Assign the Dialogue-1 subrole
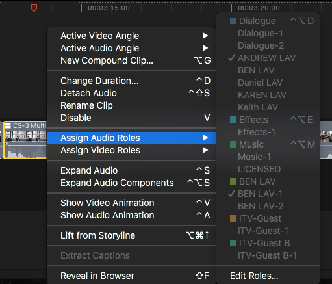 (268, 33)
